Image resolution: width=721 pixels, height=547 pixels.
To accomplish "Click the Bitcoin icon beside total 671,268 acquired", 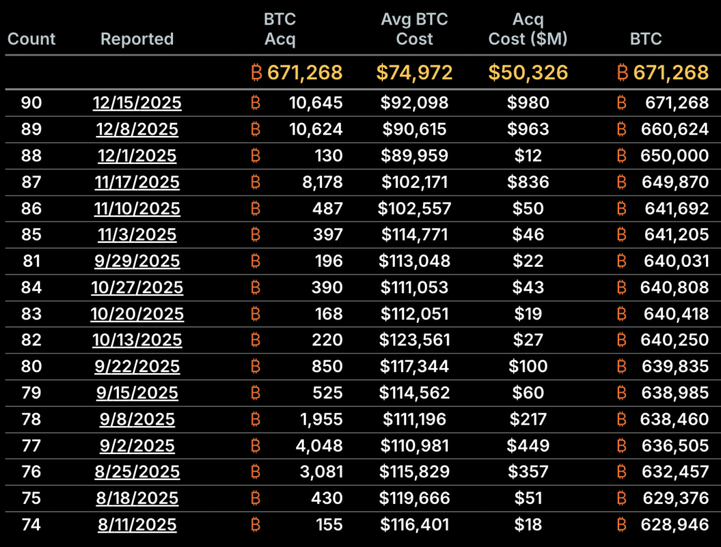I will [x=257, y=72].
